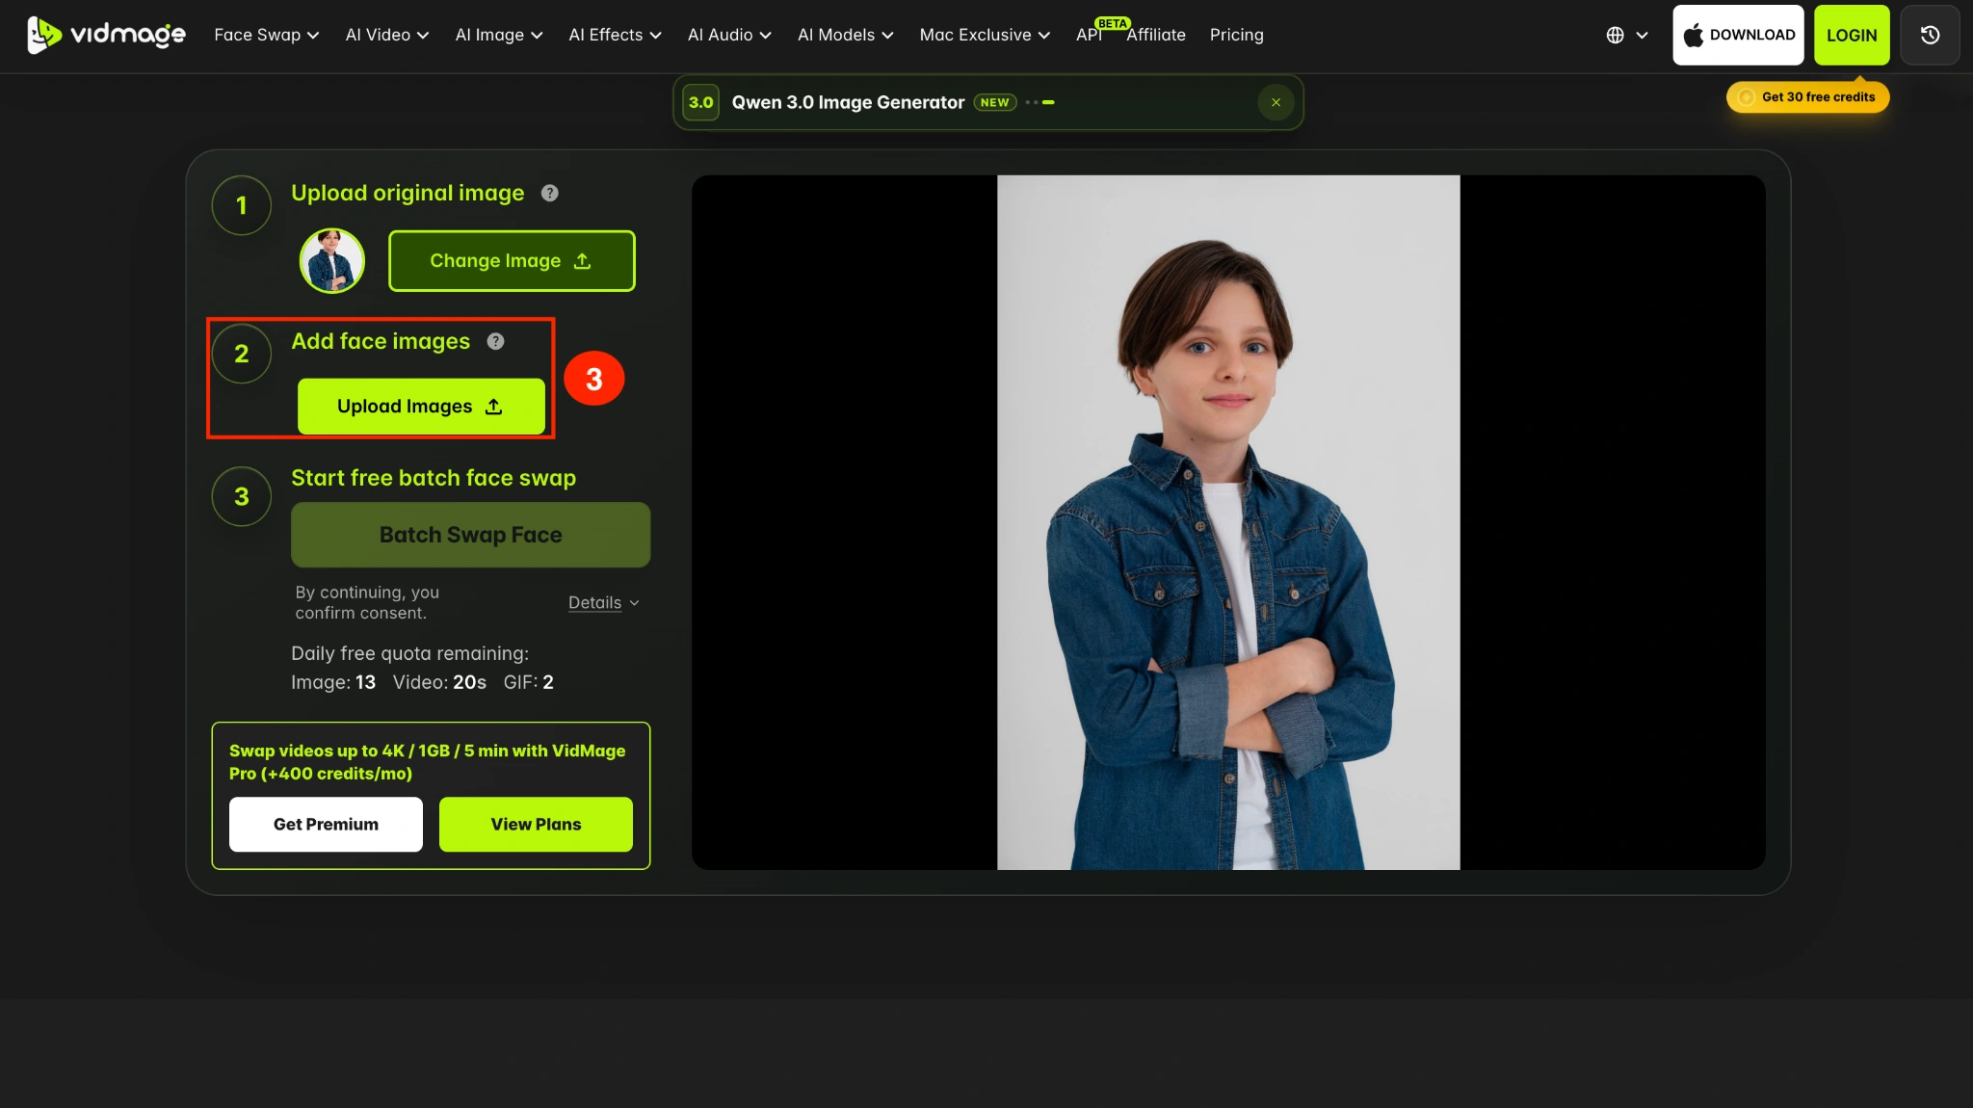1973x1108 pixels.
Task: Expand the AI Audio menu
Action: (x=729, y=35)
